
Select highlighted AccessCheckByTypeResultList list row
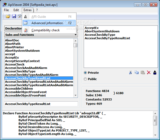tap(39, 78)
